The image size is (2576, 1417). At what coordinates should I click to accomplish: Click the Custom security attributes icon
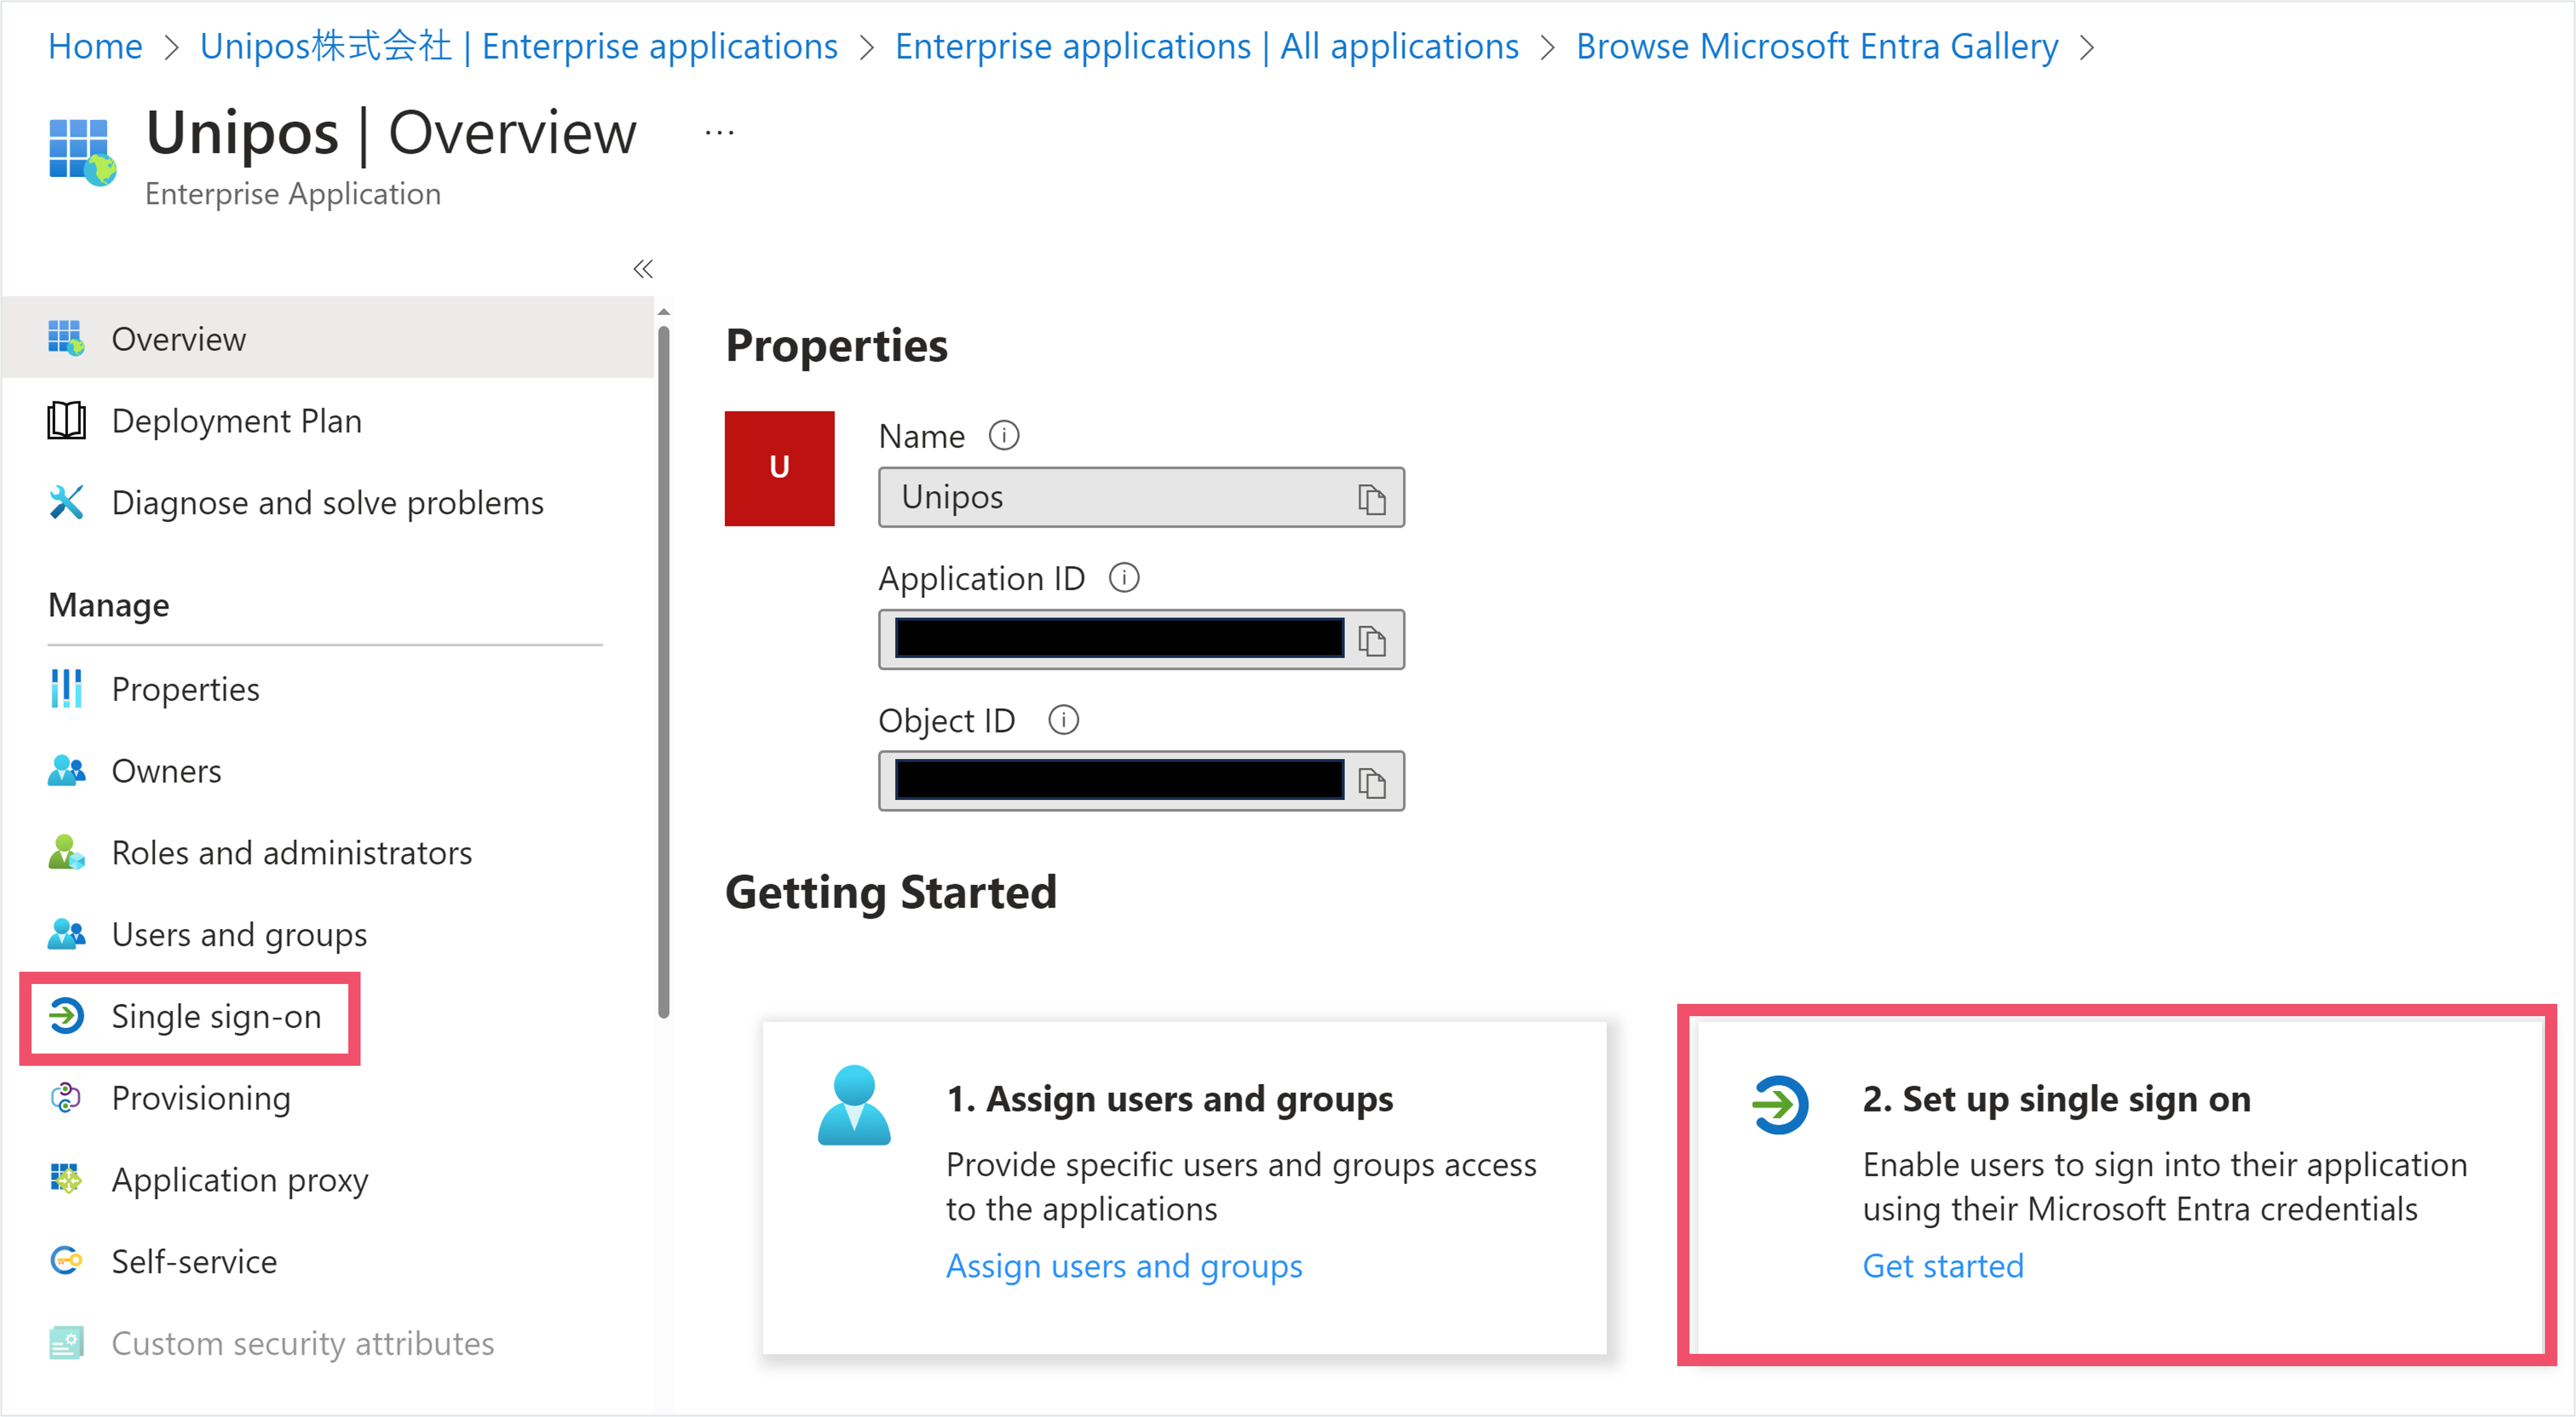click(x=66, y=1343)
